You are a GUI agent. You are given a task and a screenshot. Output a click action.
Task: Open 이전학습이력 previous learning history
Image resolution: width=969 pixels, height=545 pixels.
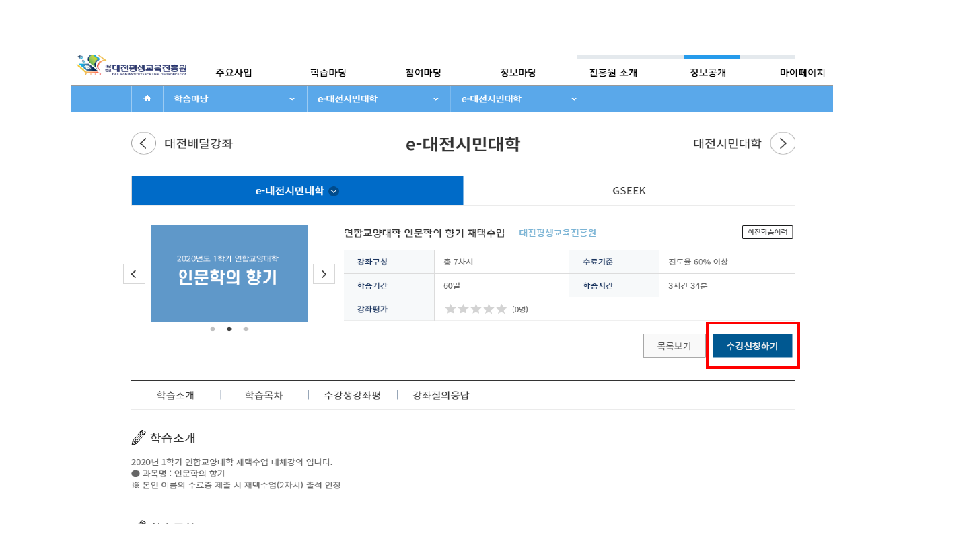(767, 232)
